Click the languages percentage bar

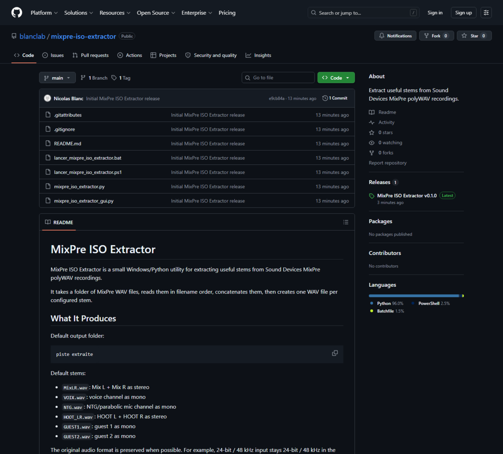[416, 296]
